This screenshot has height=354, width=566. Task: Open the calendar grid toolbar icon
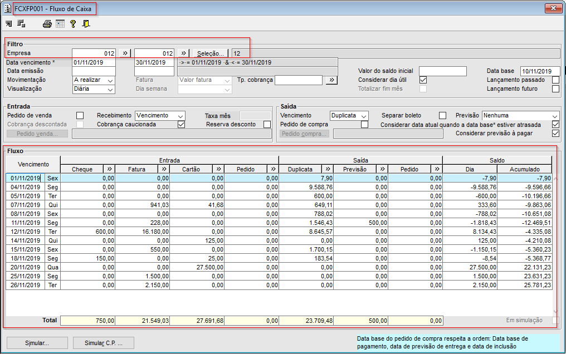point(60,24)
